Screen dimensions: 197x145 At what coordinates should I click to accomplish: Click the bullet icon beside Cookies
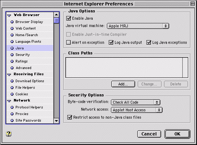12,94
